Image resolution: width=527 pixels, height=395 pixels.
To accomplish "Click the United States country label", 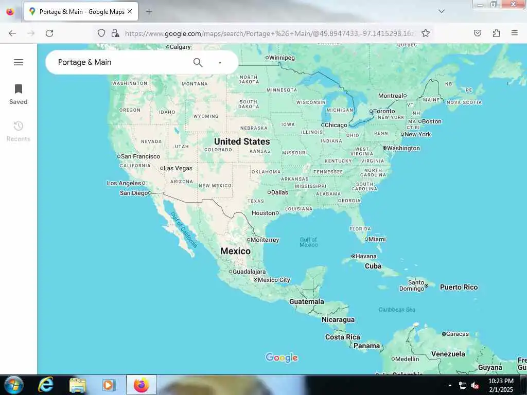I will pos(242,141).
